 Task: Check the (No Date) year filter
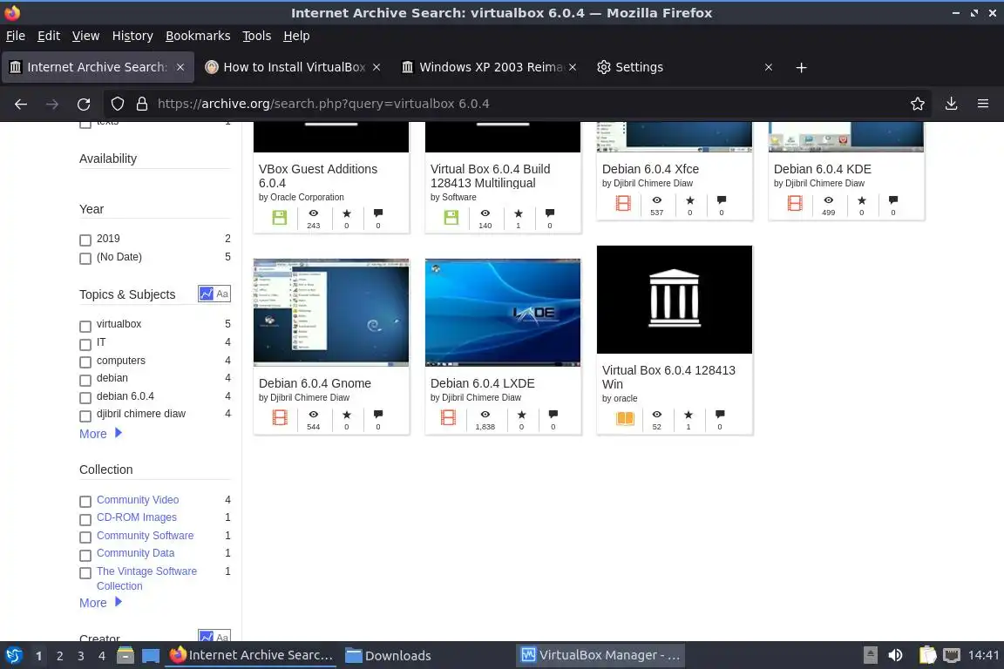[85, 259]
